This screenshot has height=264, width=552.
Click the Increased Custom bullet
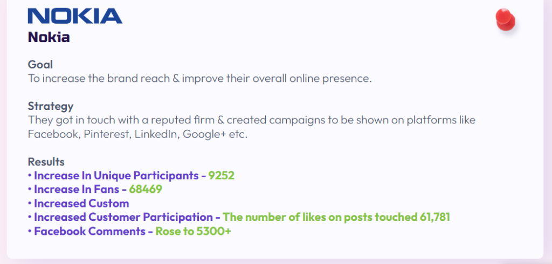point(79,204)
